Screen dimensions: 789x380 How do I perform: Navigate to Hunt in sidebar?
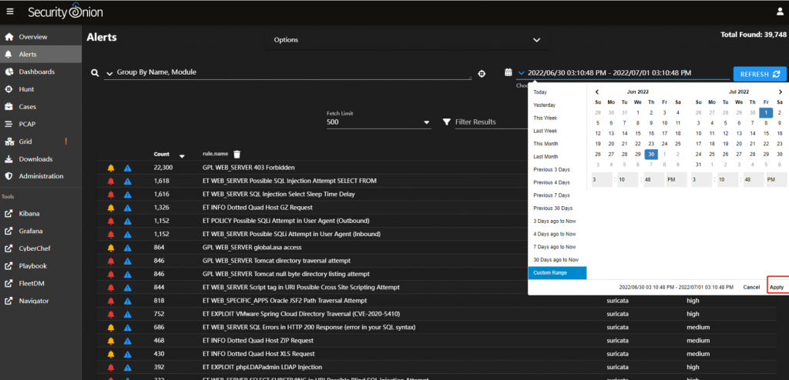(x=27, y=89)
